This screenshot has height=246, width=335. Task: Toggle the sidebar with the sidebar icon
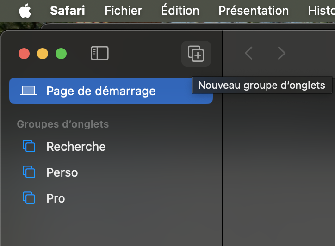pyautogui.click(x=99, y=53)
